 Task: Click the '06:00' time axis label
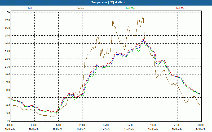click(58, 125)
